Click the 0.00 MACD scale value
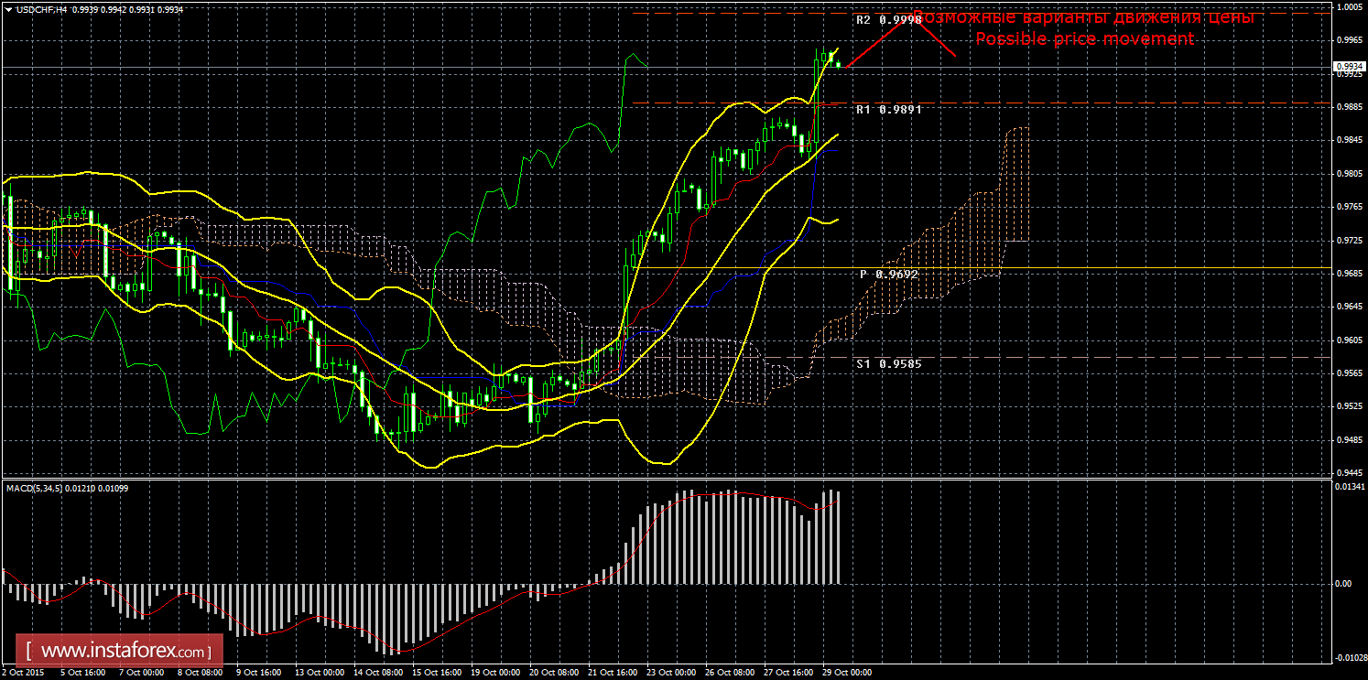The image size is (1368, 680). click(x=1344, y=584)
